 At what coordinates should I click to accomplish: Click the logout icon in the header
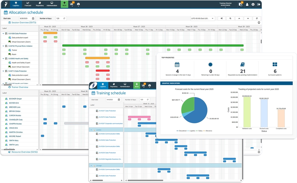(x=259, y=4)
